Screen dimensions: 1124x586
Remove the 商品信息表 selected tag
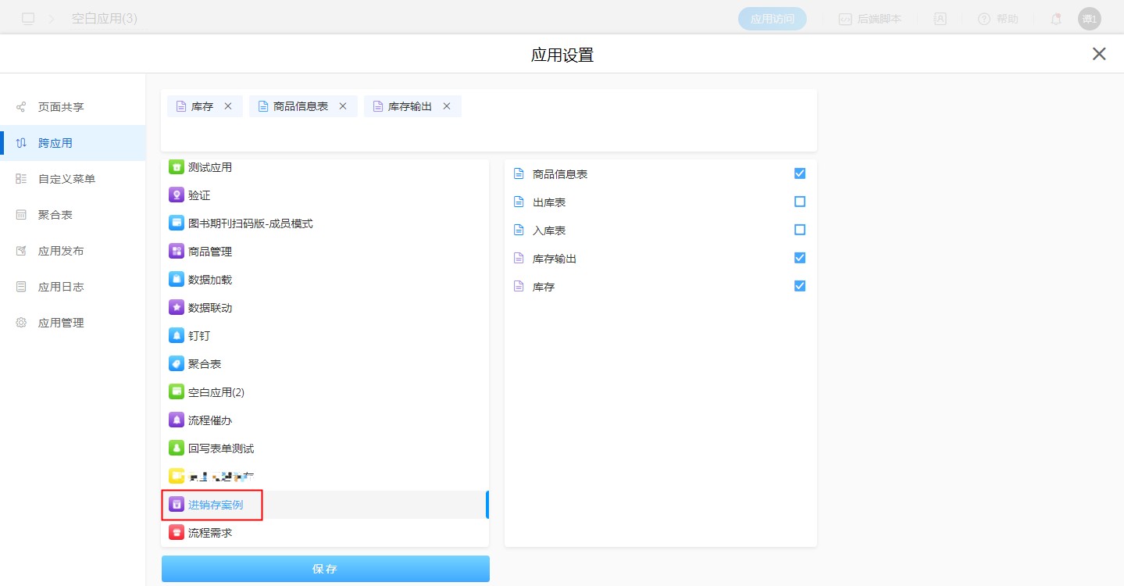[x=343, y=106]
